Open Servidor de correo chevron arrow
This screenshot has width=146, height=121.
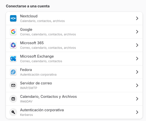tap(137, 85)
